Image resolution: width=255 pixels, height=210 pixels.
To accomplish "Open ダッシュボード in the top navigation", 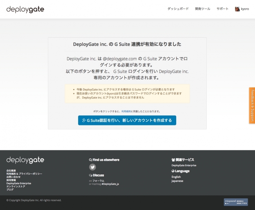I will pos(178,9).
